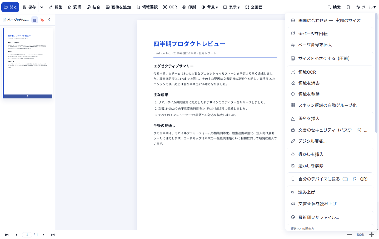Go to next page arrow
Image resolution: width=379 pixels, height=239 pixels.
point(43,235)
